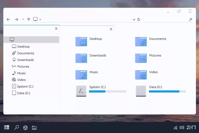Open the Start menu on taskbar
The width and height of the screenshot is (199, 133).
pos(7,127)
